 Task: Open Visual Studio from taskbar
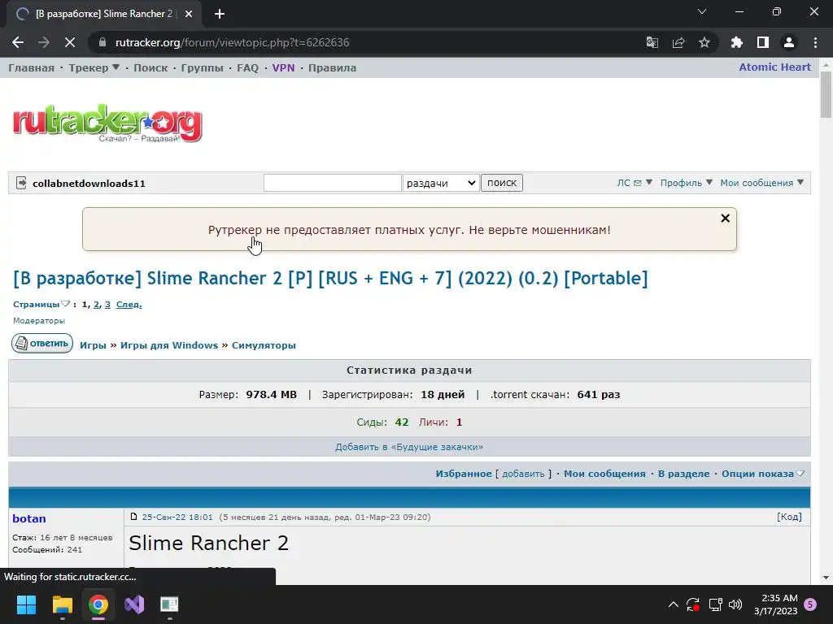(134, 604)
